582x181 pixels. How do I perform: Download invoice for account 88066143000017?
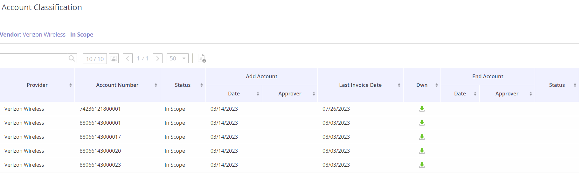(422, 137)
